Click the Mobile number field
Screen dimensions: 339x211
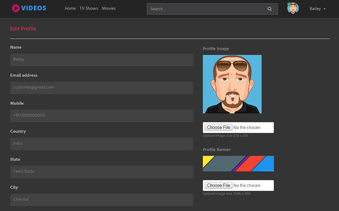pyautogui.click(x=102, y=116)
